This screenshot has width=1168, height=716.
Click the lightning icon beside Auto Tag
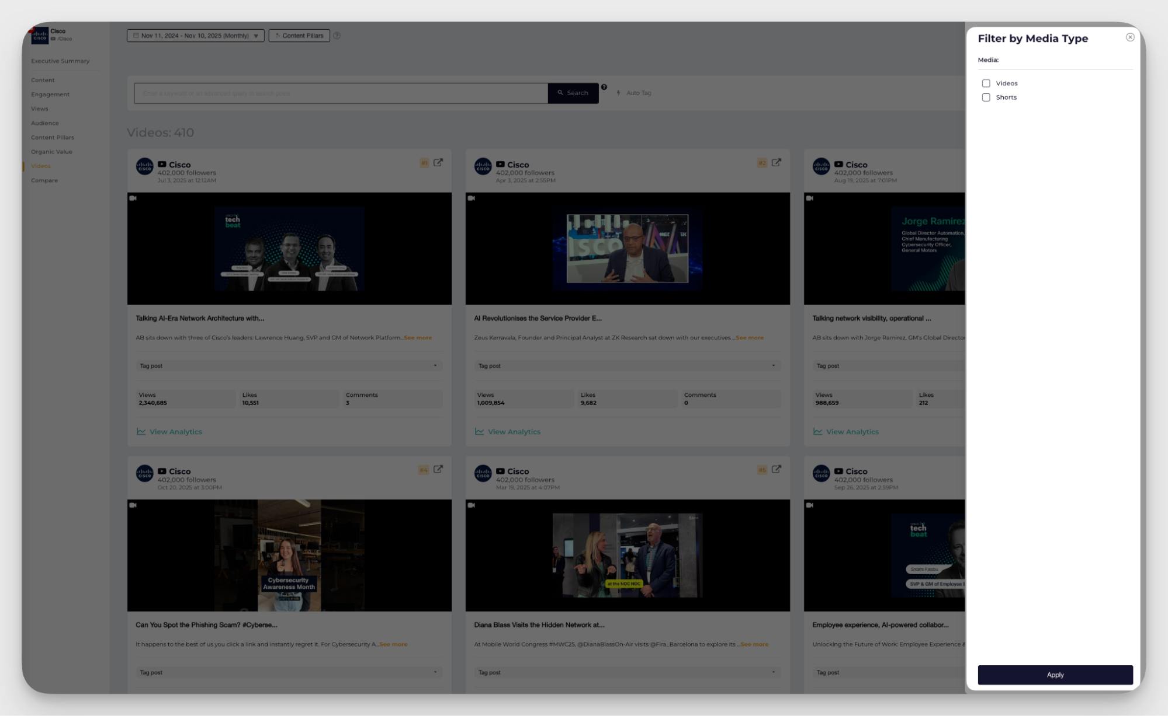pyautogui.click(x=619, y=92)
